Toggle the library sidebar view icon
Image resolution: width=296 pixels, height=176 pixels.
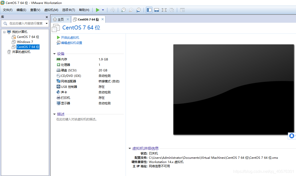pos(149,10)
